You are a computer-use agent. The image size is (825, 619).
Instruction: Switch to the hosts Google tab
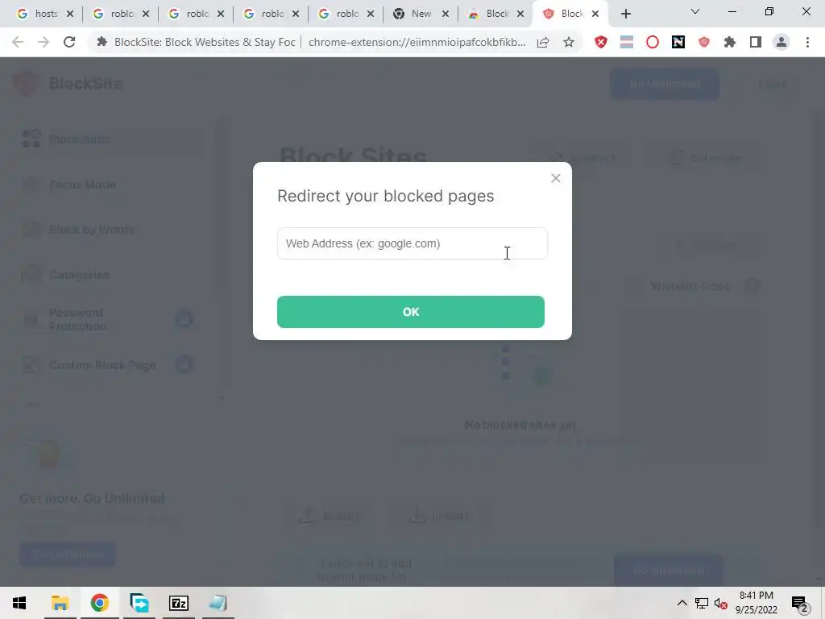pyautogui.click(x=46, y=14)
